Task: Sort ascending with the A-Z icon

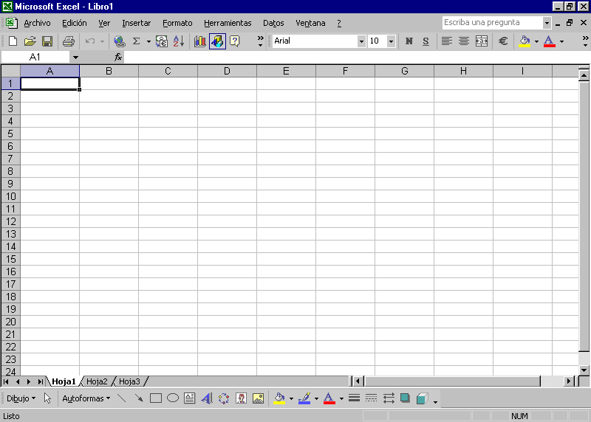Action: [179, 41]
